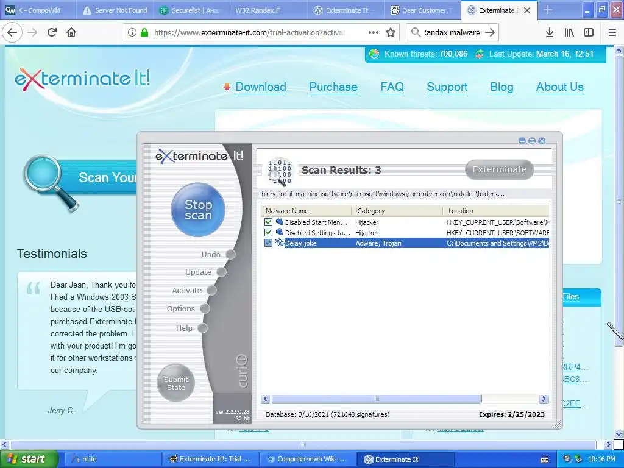Viewport: 624px width, 468px height.
Task: Click the browser Forward arrow button
Action: tap(33, 32)
